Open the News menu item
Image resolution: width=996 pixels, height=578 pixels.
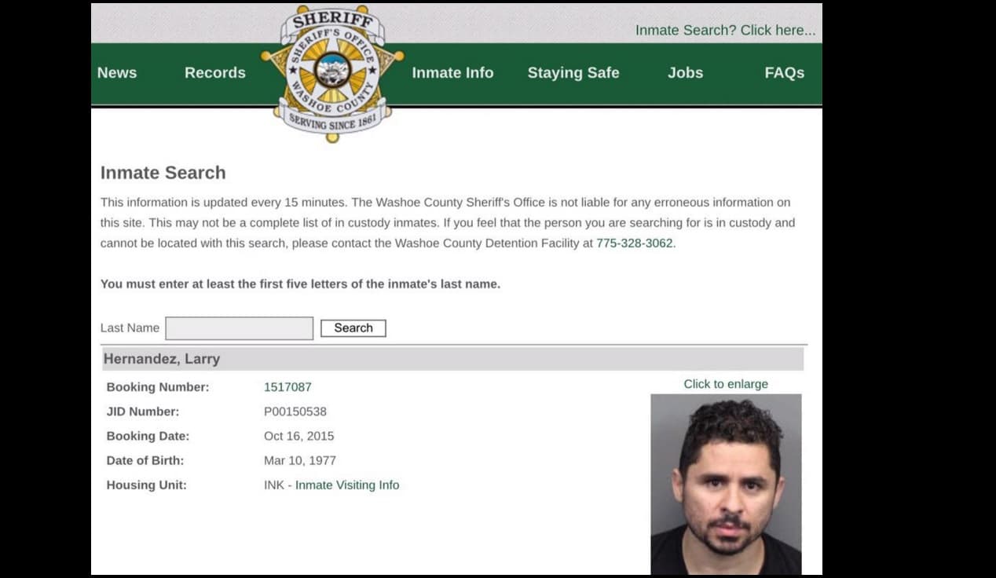pyautogui.click(x=117, y=73)
